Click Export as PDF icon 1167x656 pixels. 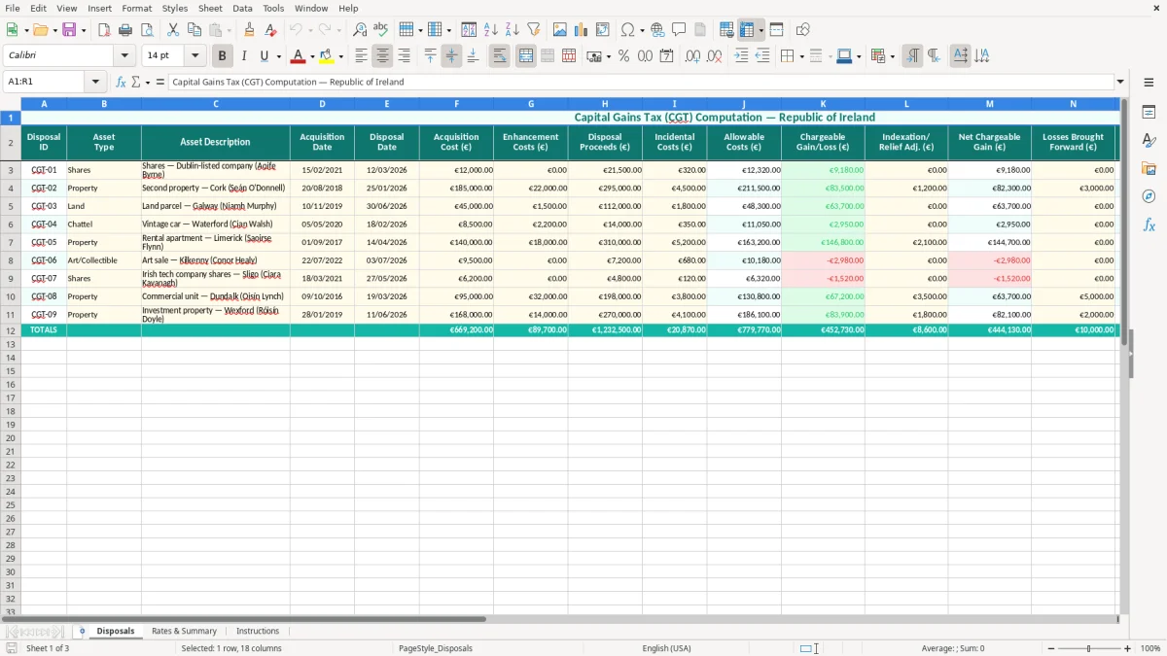pos(104,30)
